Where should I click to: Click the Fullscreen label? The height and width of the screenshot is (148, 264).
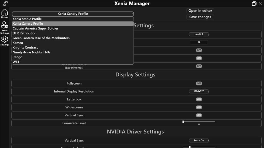click(x=74, y=84)
